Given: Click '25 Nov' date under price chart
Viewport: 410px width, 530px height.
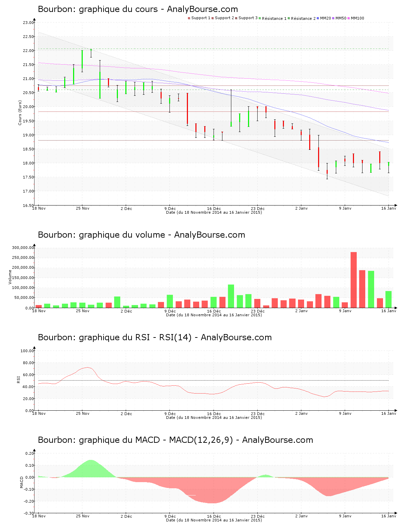Looking at the screenshot, I should point(83,208).
